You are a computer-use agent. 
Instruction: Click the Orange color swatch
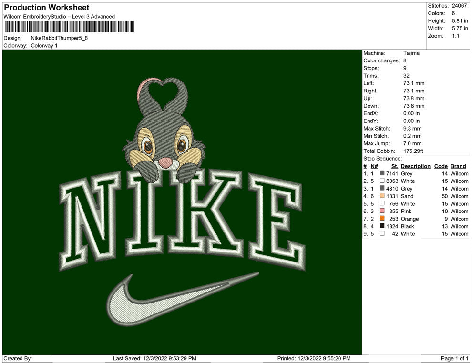coord(382,218)
